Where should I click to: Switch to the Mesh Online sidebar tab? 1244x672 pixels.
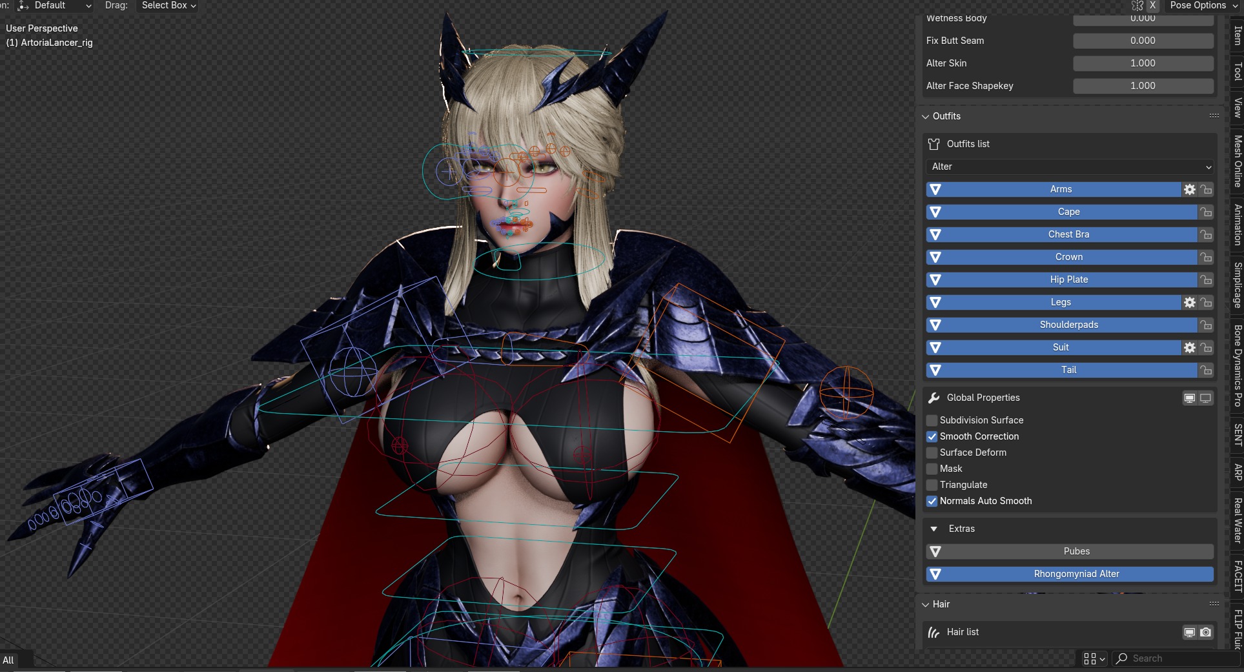coord(1238,161)
